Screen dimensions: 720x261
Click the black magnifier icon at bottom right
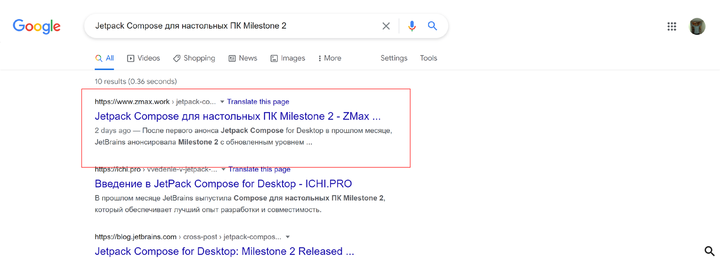point(710,251)
